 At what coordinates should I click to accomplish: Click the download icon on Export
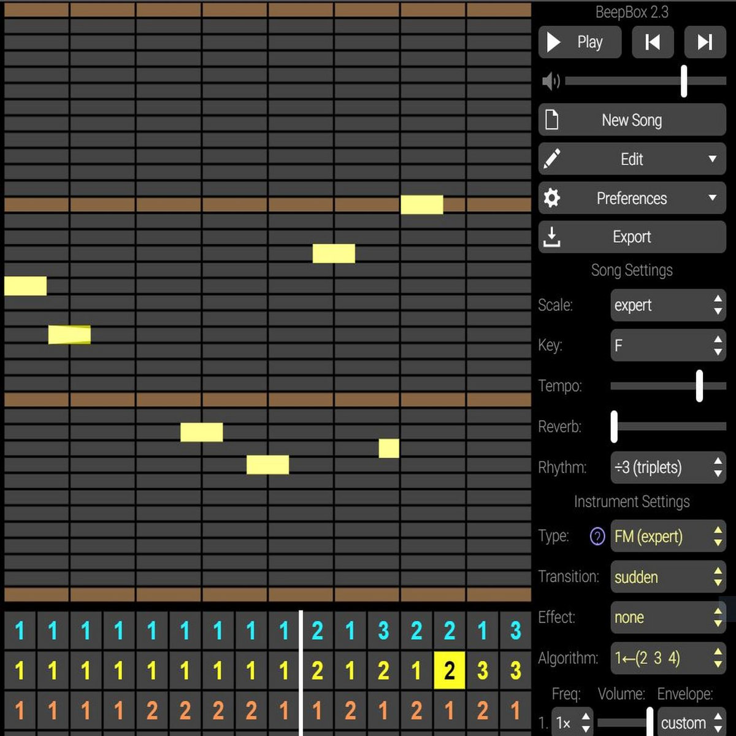553,237
